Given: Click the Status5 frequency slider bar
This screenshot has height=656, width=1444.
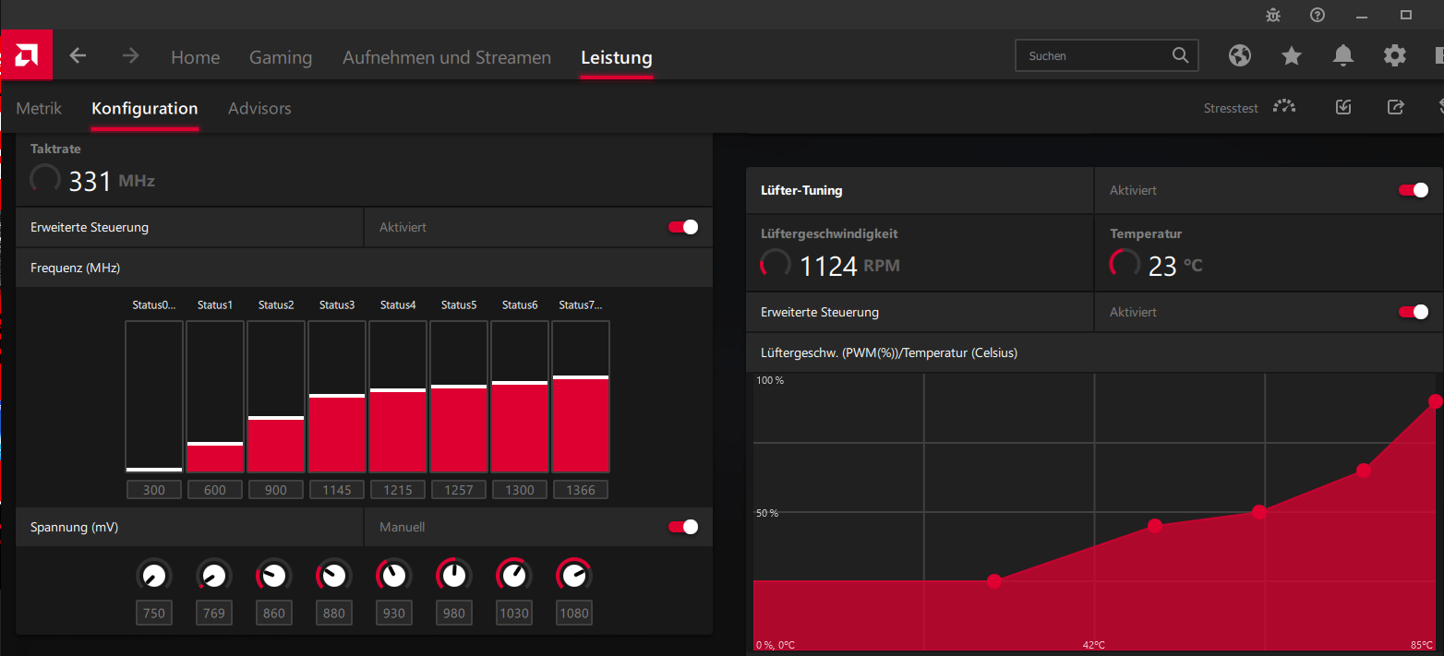Looking at the screenshot, I should click(x=459, y=397).
